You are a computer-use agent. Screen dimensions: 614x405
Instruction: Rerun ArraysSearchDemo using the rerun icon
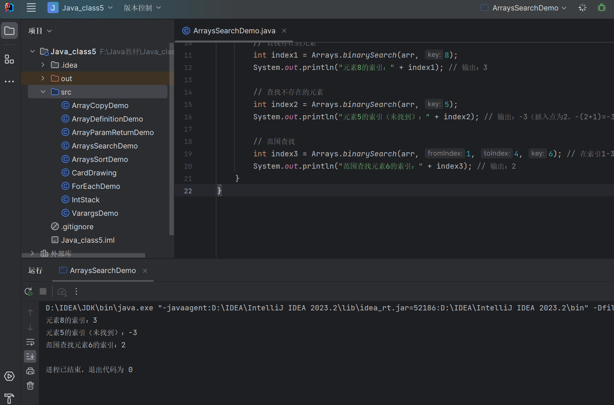(x=28, y=291)
